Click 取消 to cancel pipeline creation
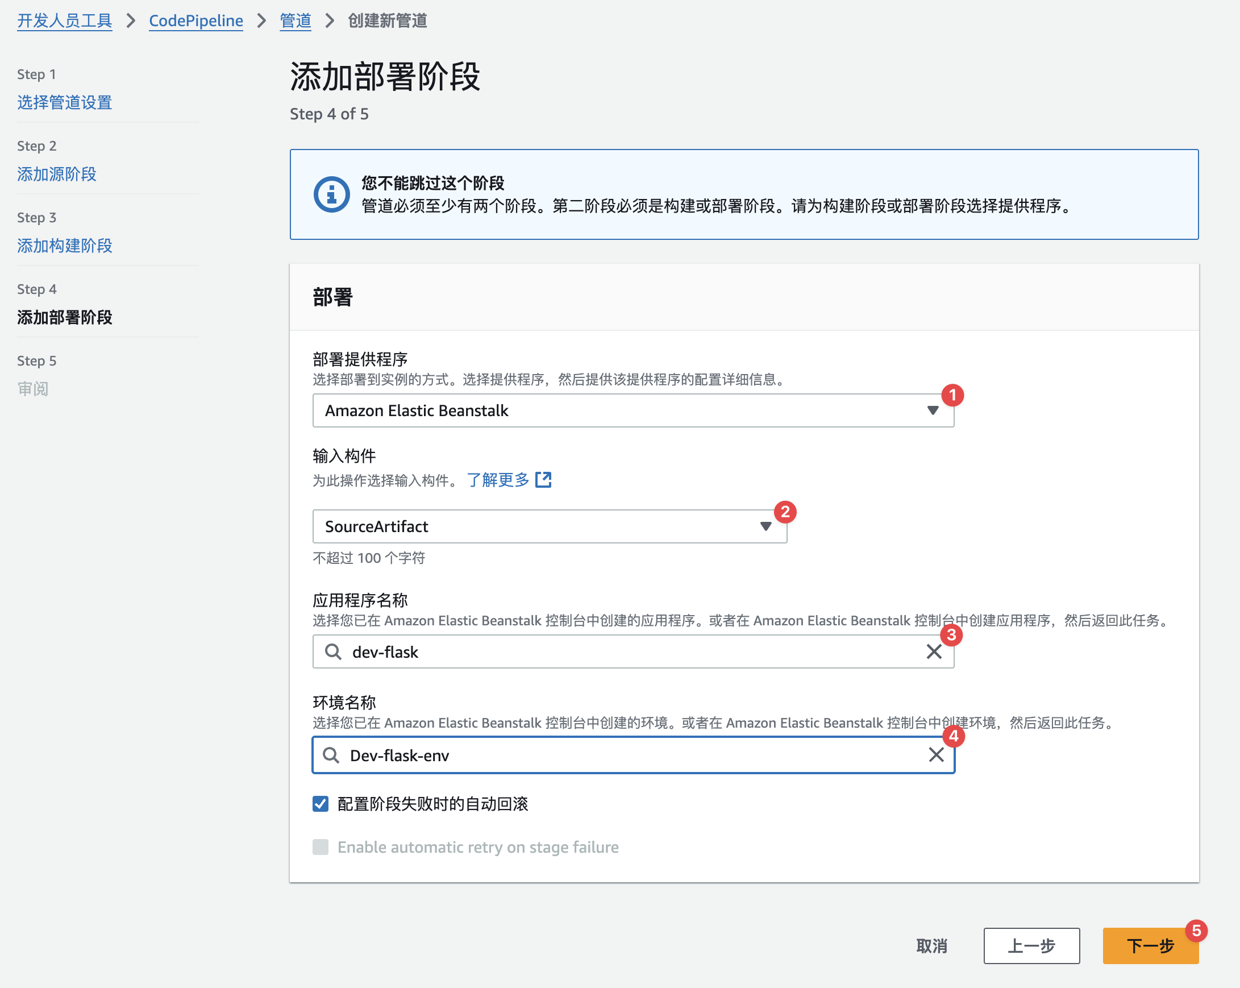This screenshot has width=1240, height=988. click(931, 945)
